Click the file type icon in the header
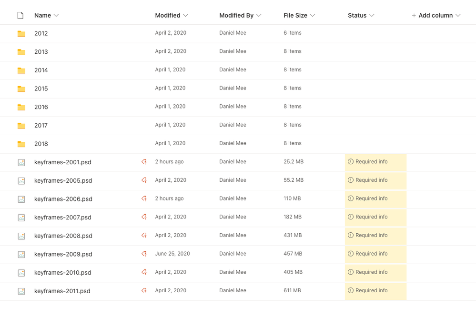 [20, 16]
